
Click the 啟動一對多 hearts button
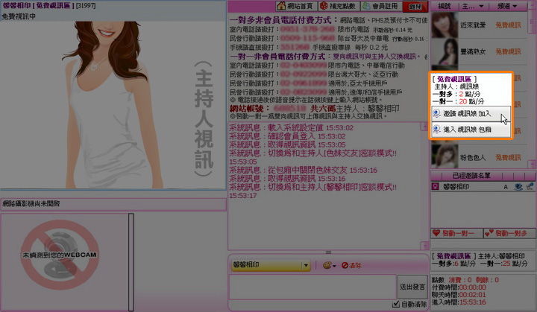click(509, 233)
